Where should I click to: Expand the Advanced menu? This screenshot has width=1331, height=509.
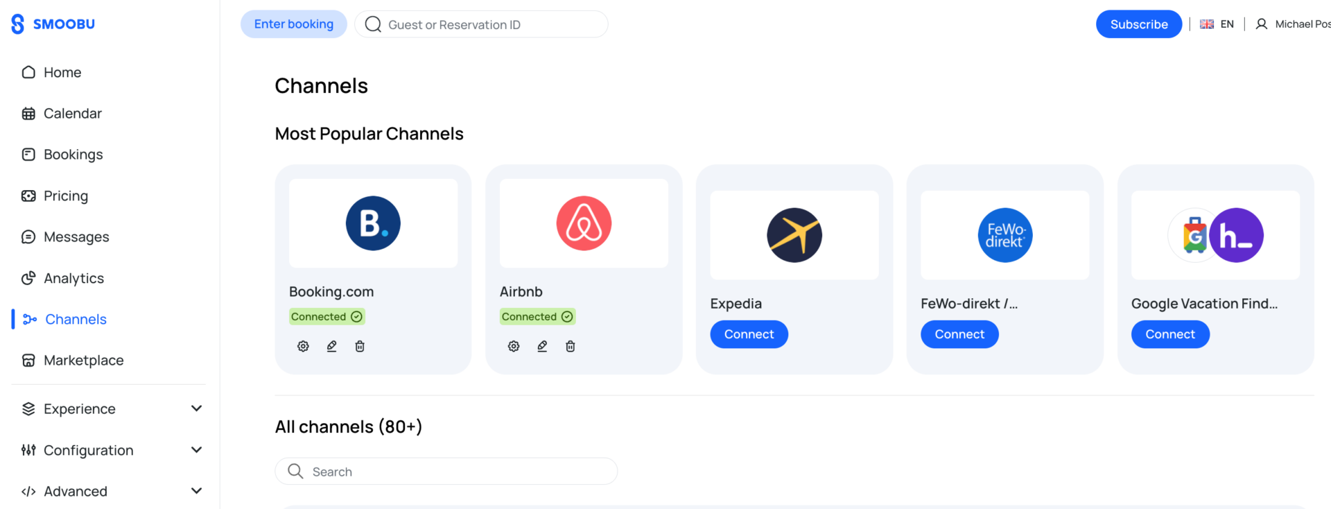coord(111,491)
